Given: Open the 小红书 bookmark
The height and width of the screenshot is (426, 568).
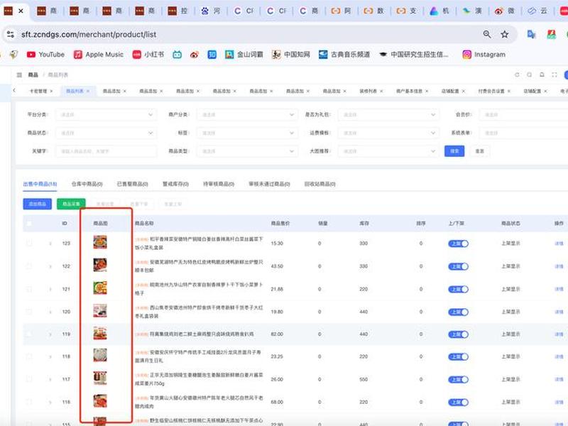Looking at the screenshot, I should pos(148,55).
